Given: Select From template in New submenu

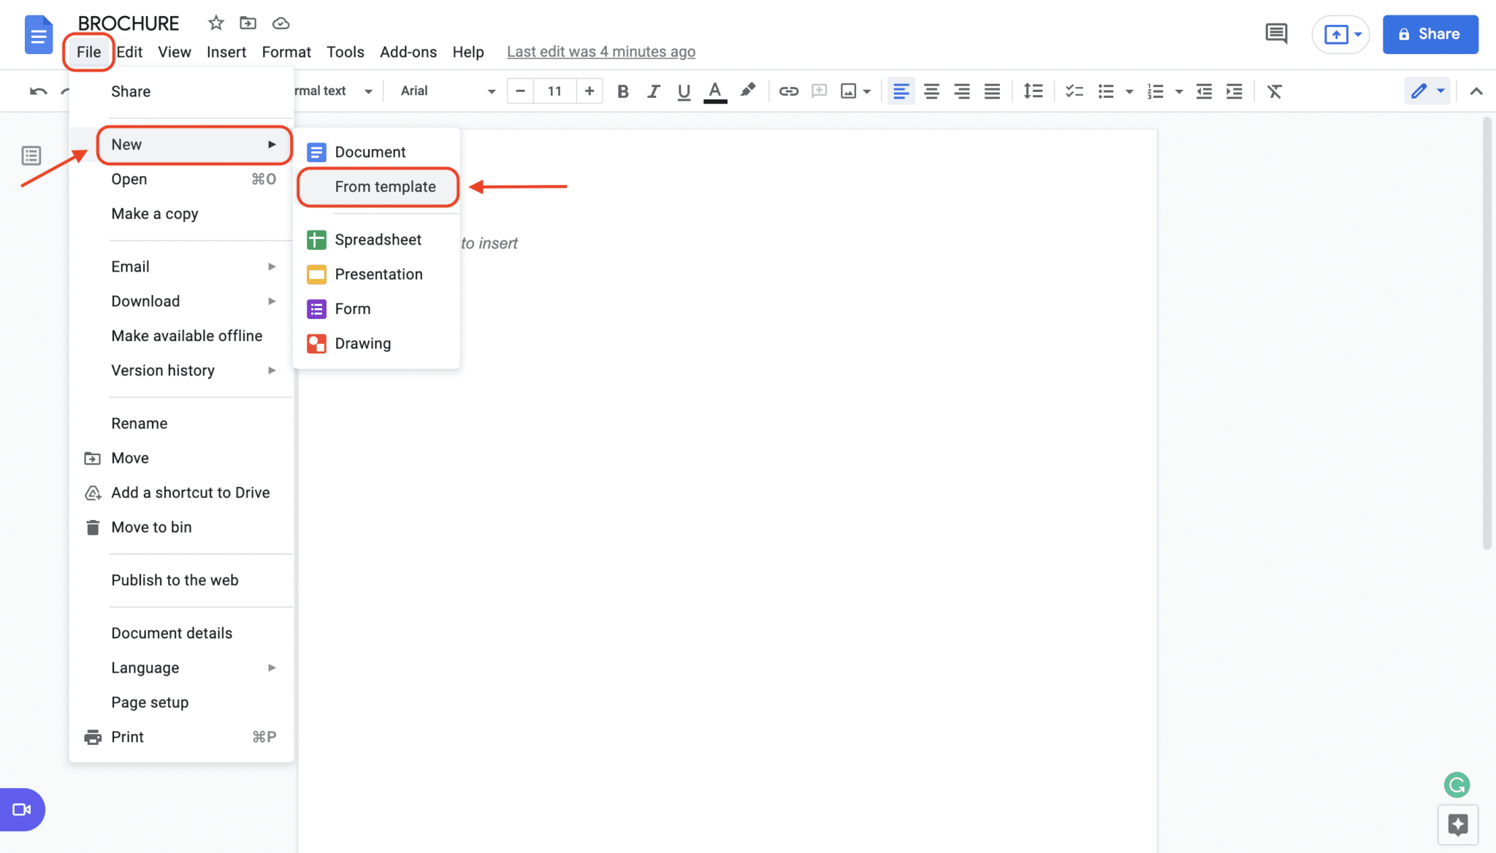Looking at the screenshot, I should (386, 186).
